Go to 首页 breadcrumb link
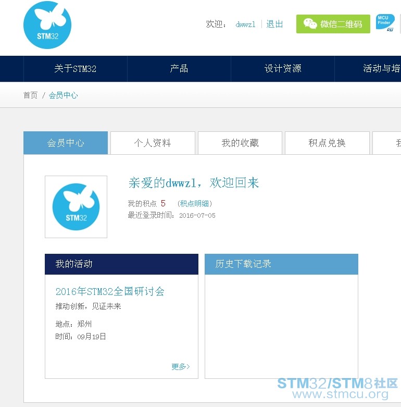The width and height of the screenshot is (401, 407). pyautogui.click(x=30, y=95)
